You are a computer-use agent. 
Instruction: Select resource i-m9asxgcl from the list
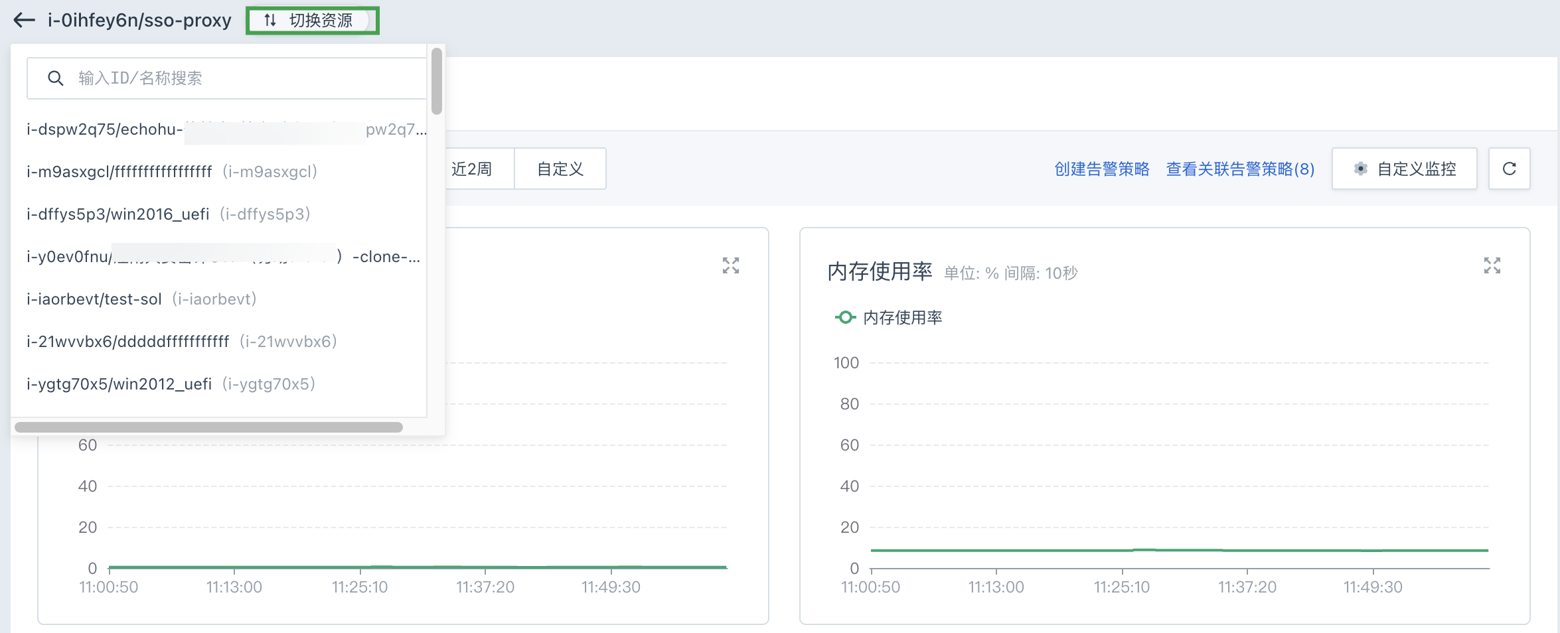171,172
